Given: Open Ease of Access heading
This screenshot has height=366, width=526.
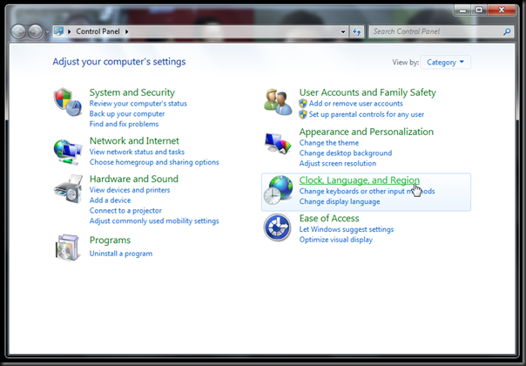Looking at the screenshot, I should [x=329, y=218].
